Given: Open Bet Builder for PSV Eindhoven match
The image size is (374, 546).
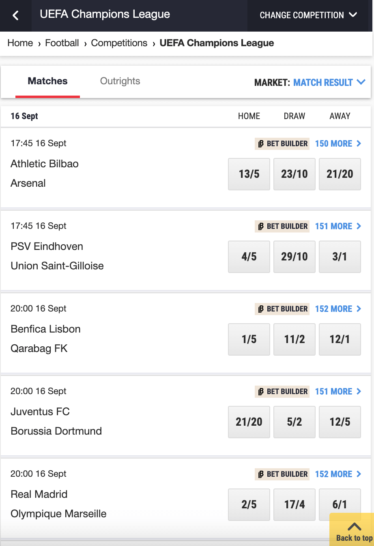Looking at the screenshot, I should (282, 226).
